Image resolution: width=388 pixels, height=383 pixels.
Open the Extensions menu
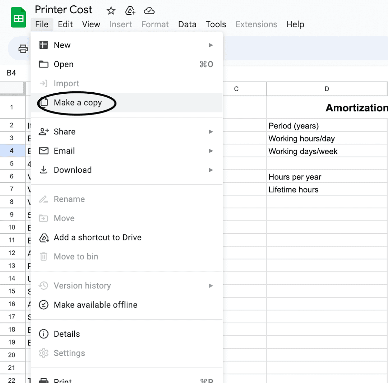[257, 24]
